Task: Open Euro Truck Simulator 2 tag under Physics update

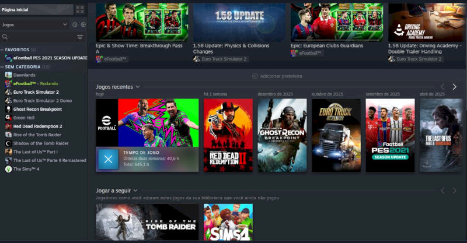Action: (221, 59)
